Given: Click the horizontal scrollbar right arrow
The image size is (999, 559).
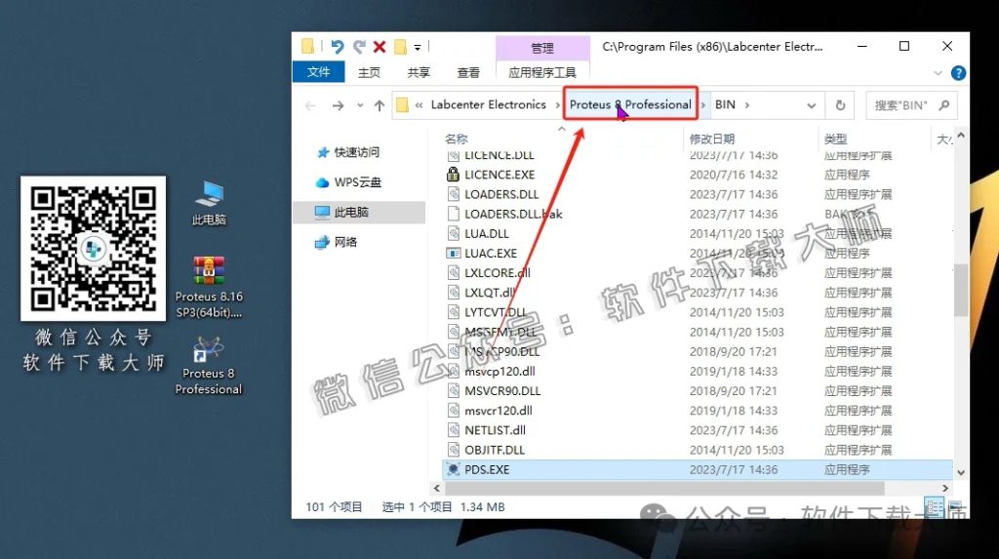Looking at the screenshot, I should [944, 488].
